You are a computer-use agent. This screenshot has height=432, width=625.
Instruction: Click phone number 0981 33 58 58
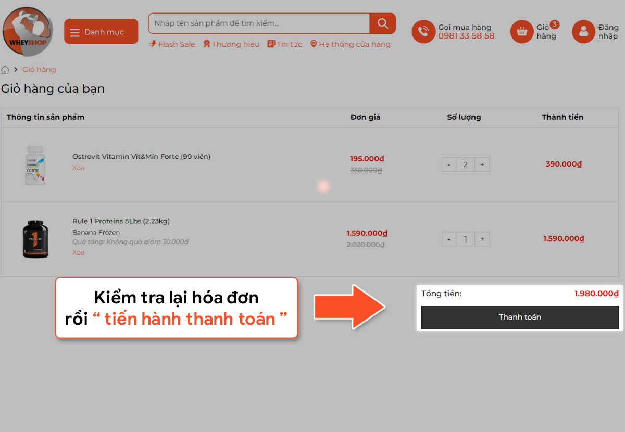pyautogui.click(x=466, y=36)
